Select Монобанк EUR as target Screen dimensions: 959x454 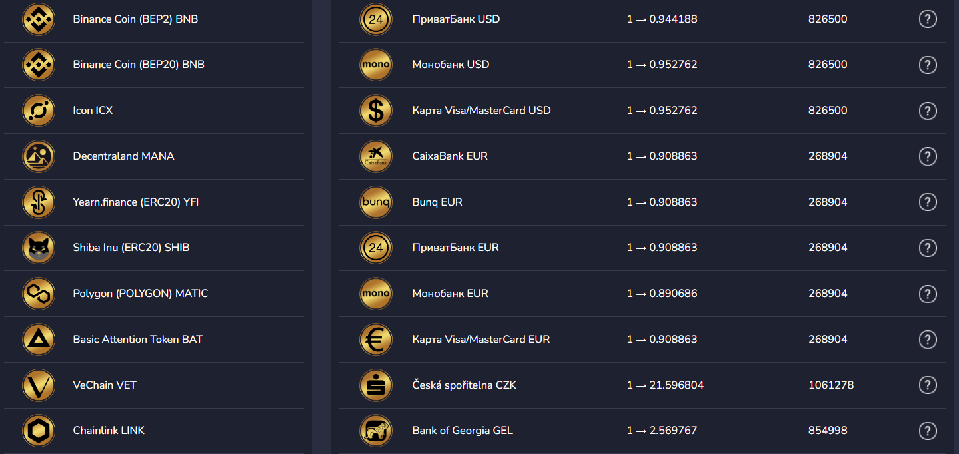[642, 294]
